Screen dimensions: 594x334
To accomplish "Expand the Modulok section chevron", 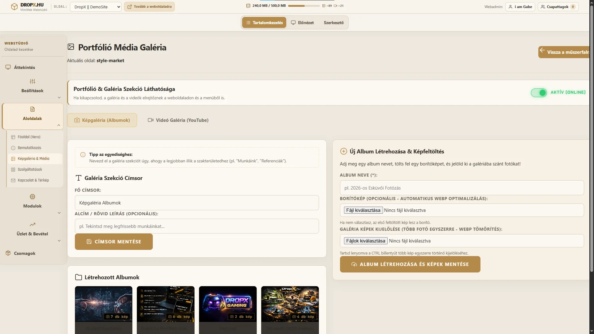I will tap(59, 213).
